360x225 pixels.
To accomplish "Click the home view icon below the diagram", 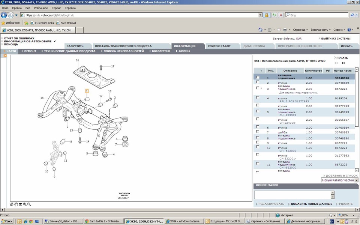I will click(12, 204).
